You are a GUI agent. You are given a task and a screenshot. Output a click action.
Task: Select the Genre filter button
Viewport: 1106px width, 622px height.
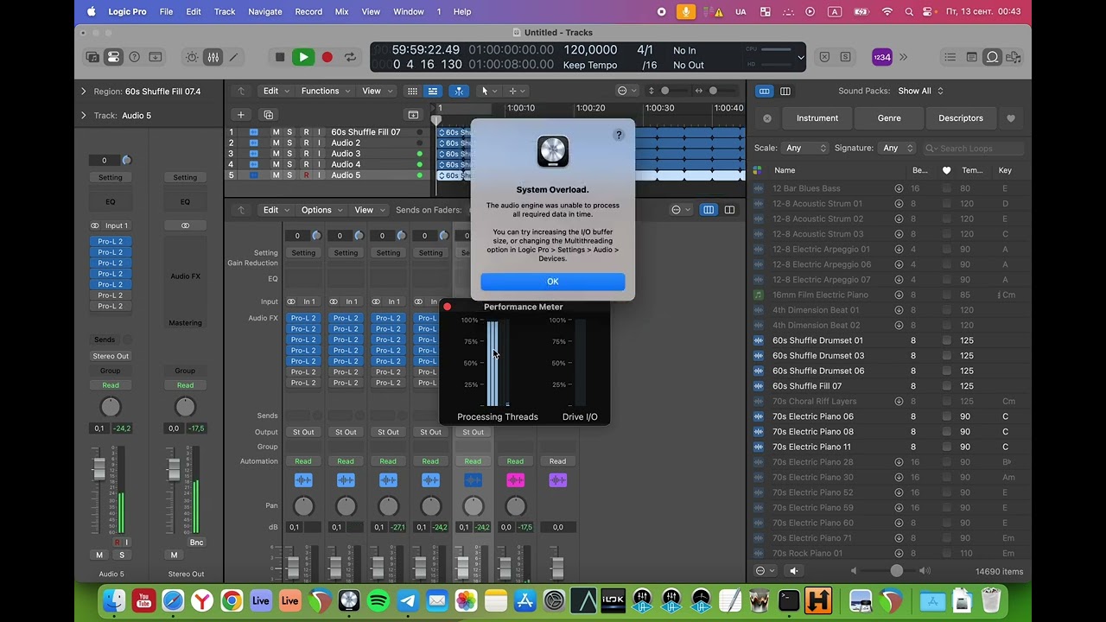pyautogui.click(x=889, y=118)
